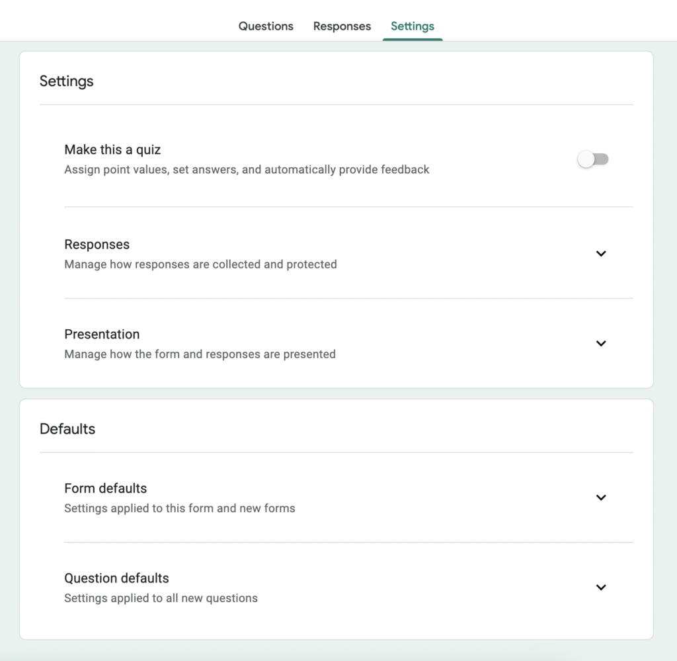Click the Question defaults label

click(116, 578)
